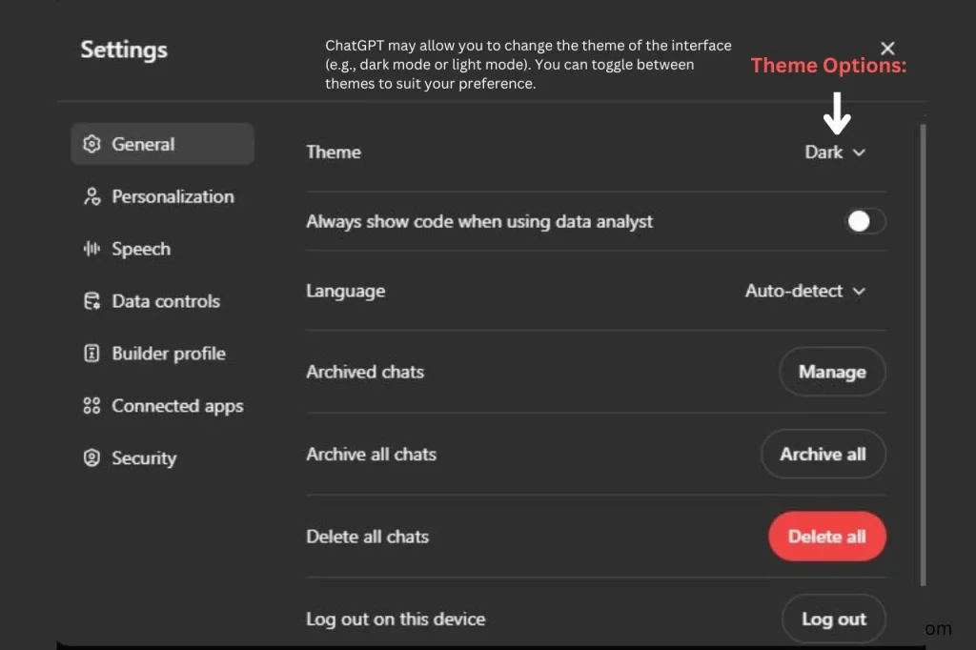
Task: Close the Settings dialog with X
Action: coord(887,49)
